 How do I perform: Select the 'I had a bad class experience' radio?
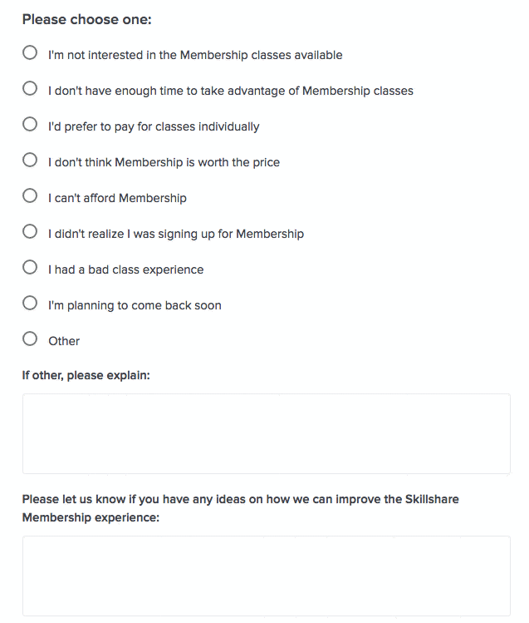(x=30, y=268)
